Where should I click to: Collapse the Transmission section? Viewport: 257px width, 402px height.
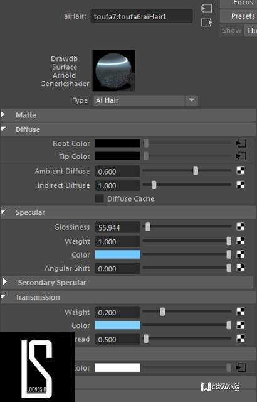[x=3, y=296]
